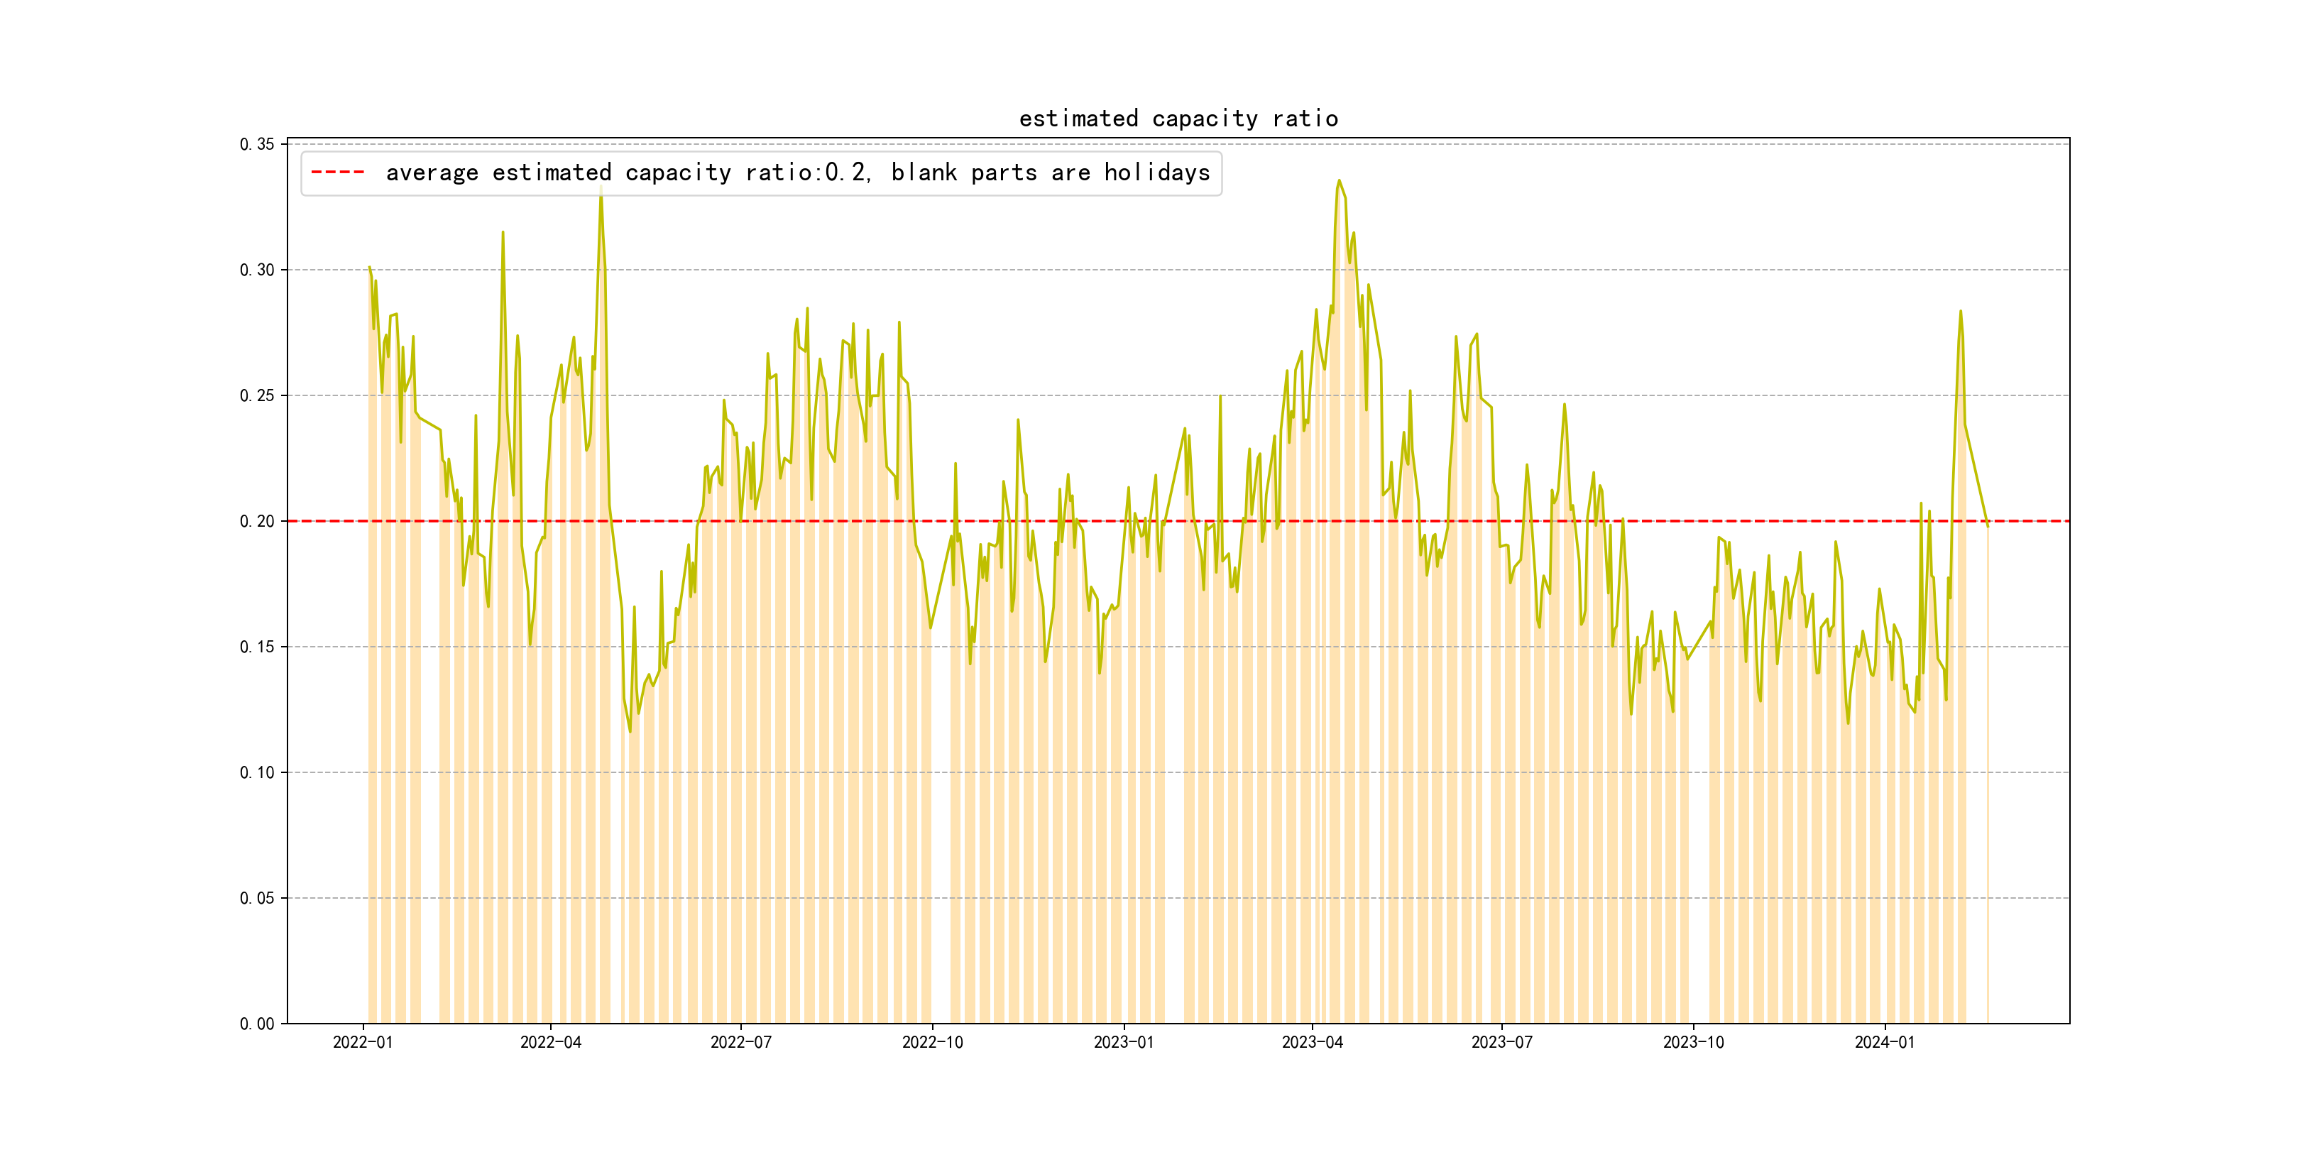The height and width of the screenshot is (1150, 2300).
Task: Click the 2022-01 x-axis label
Action: coord(363,1042)
